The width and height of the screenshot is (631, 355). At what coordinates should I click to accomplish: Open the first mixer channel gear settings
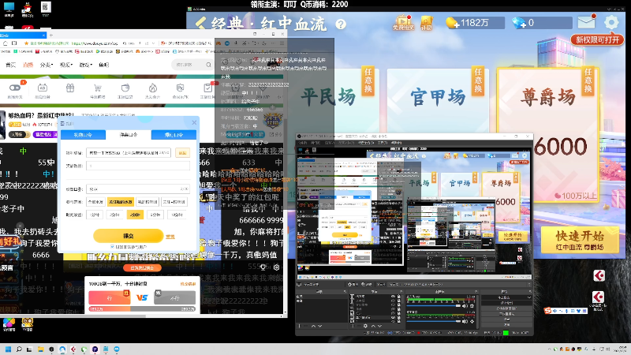pyautogui.click(x=472, y=306)
